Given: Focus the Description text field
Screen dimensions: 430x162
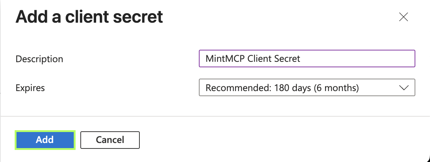Looking at the screenshot, I should click(307, 59).
